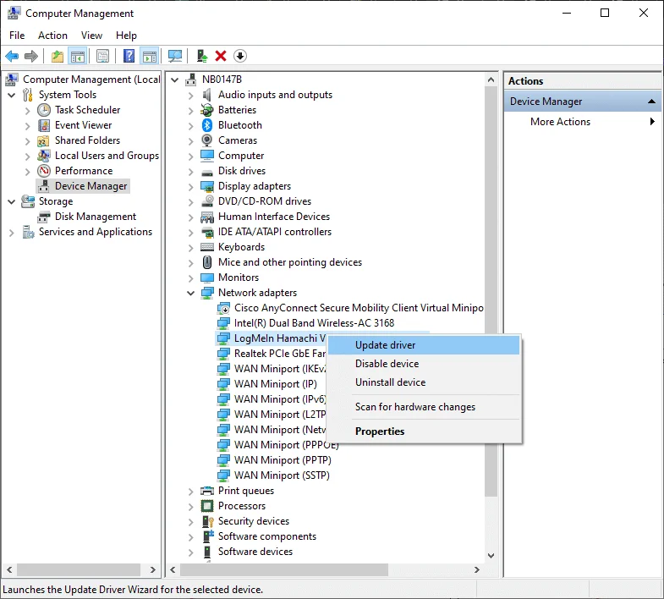Click the Scan for hardware changes monitor icon

pyautogui.click(x=175, y=56)
